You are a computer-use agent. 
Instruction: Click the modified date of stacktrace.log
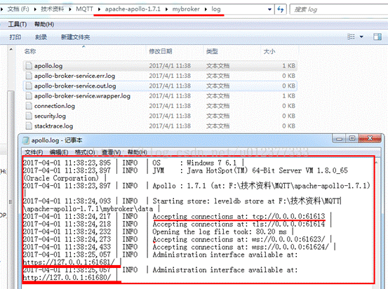tap(170, 126)
